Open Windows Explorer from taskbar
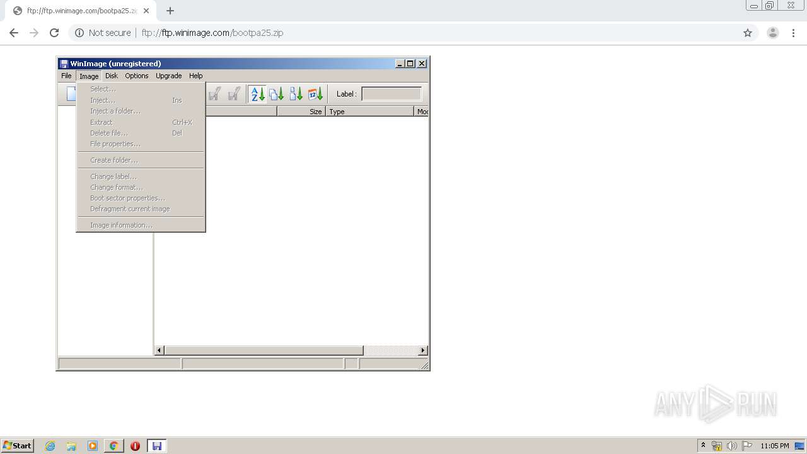Screen dimensions: 807x454 tap(71, 446)
